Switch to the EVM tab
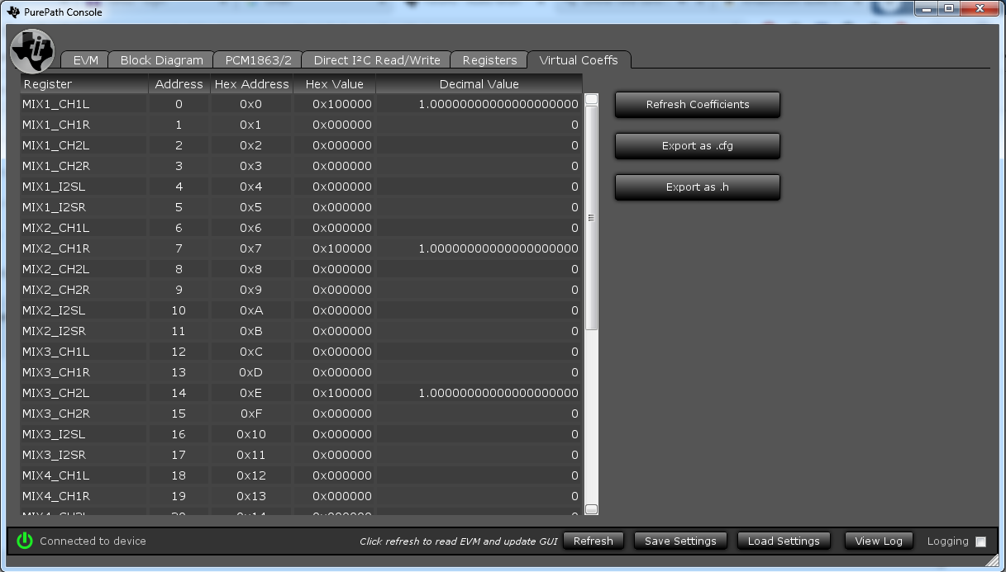 86,60
